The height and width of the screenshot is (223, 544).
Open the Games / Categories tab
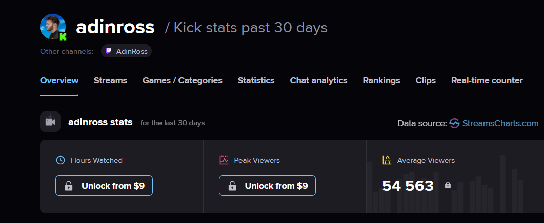(182, 80)
